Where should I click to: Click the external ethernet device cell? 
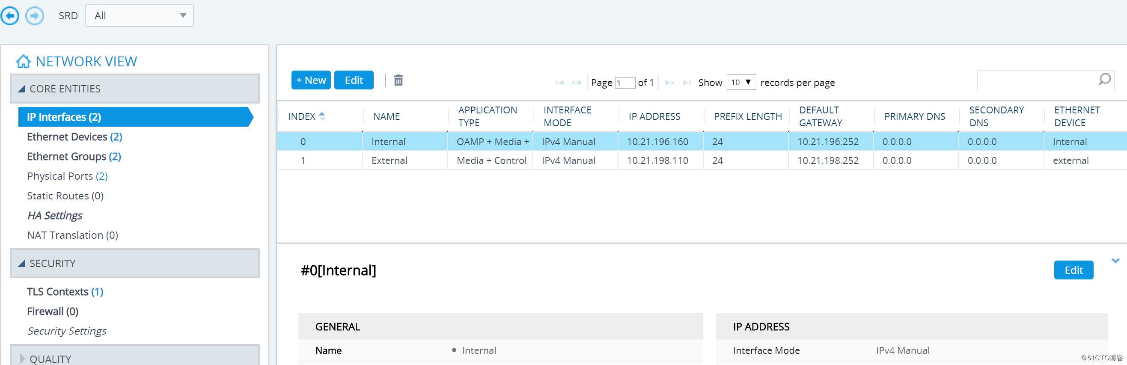click(1085, 160)
